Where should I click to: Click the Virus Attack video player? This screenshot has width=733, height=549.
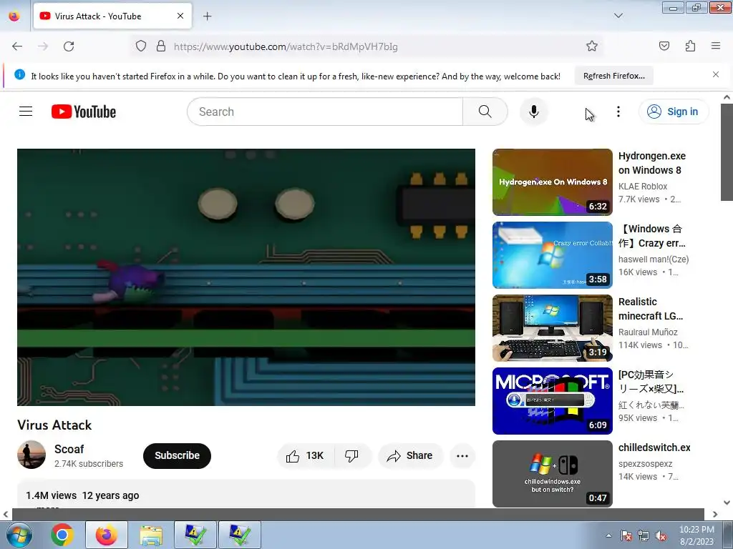click(x=246, y=277)
